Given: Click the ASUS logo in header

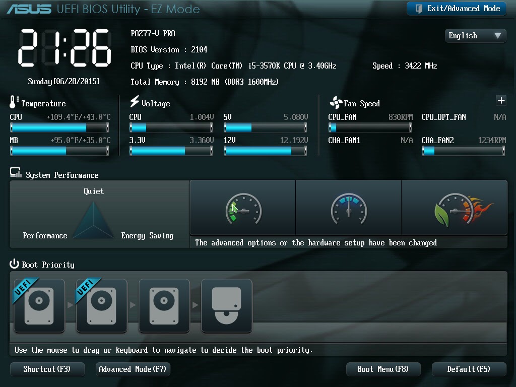Looking at the screenshot, I should (29, 9).
